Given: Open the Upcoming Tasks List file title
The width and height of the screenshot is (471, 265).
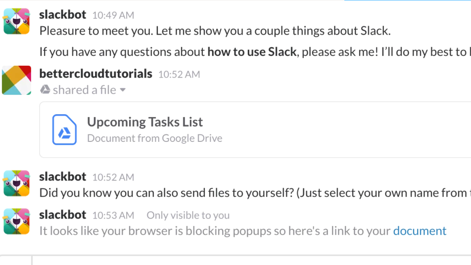Looking at the screenshot, I should pyautogui.click(x=145, y=122).
